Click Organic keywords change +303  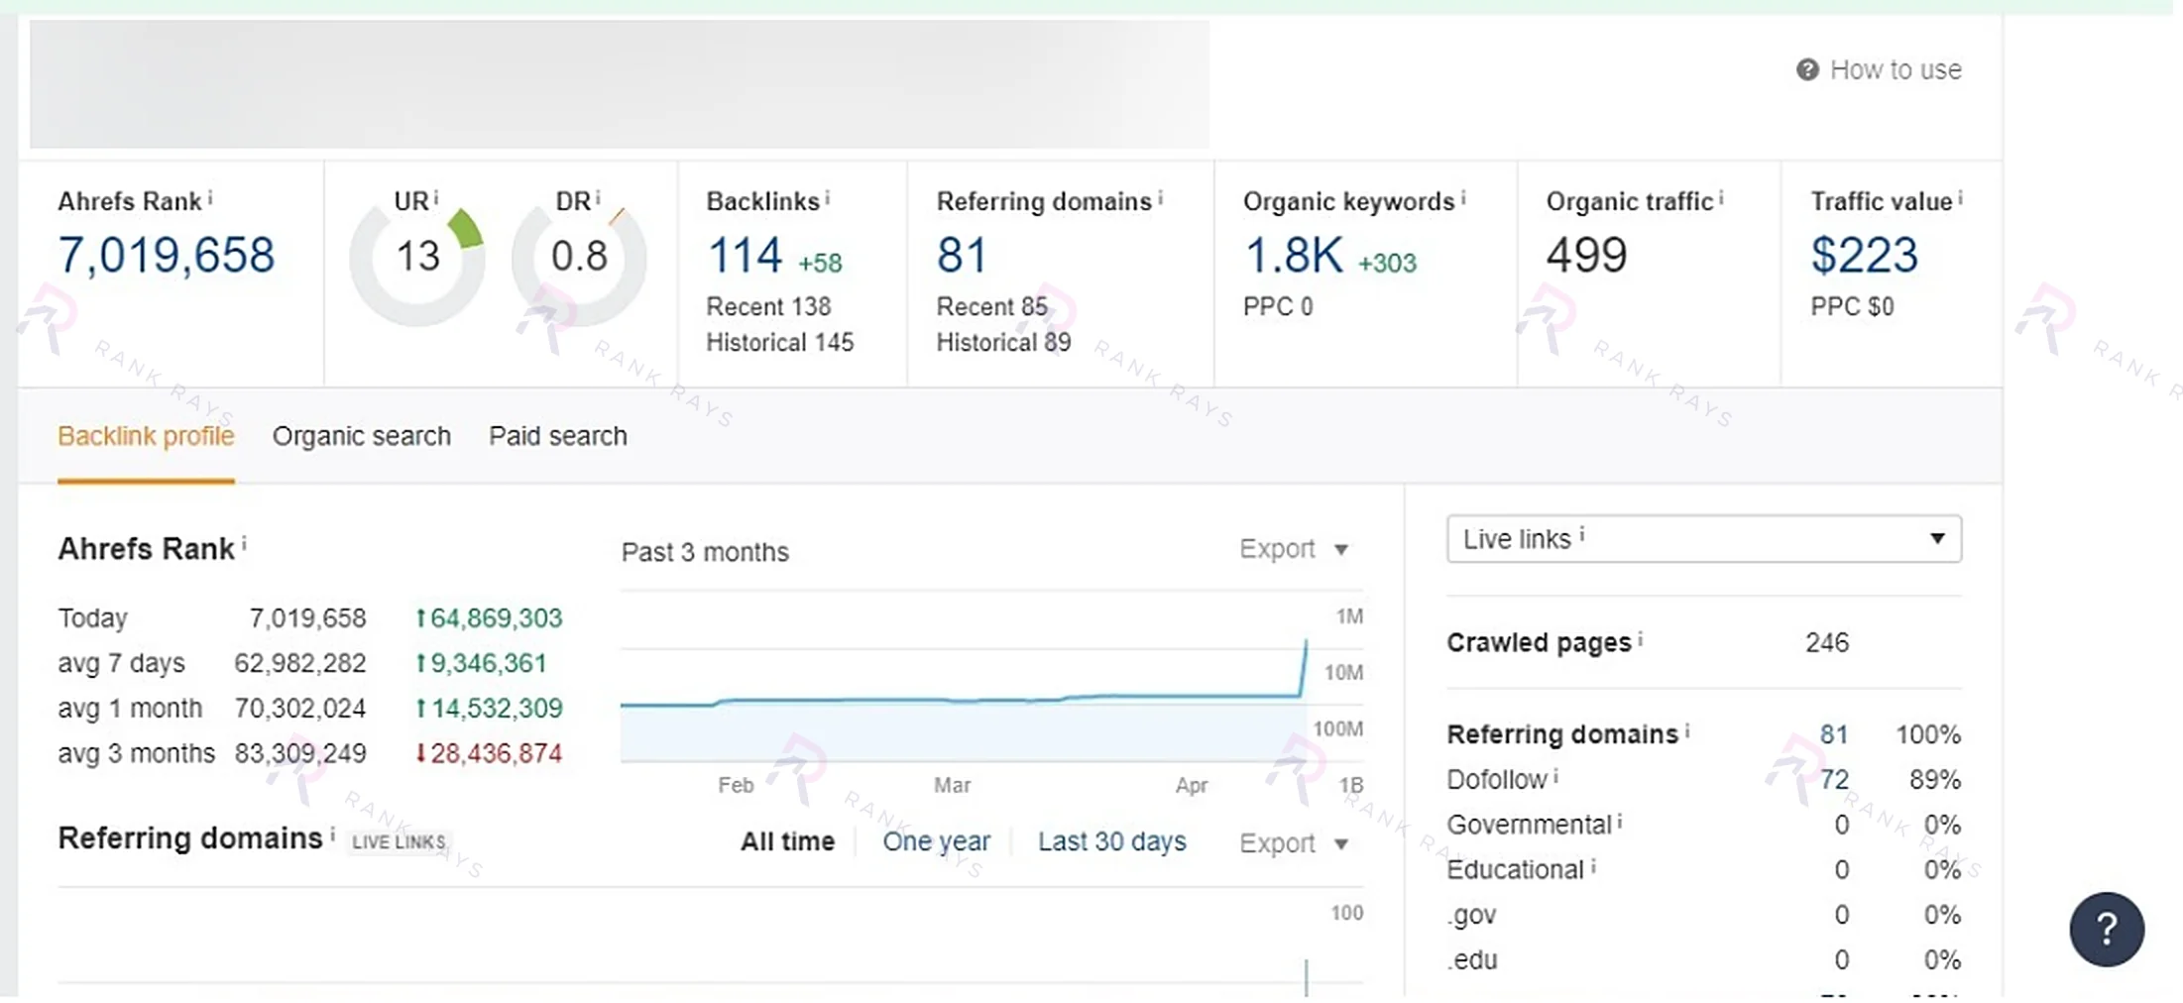click(1387, 264)
